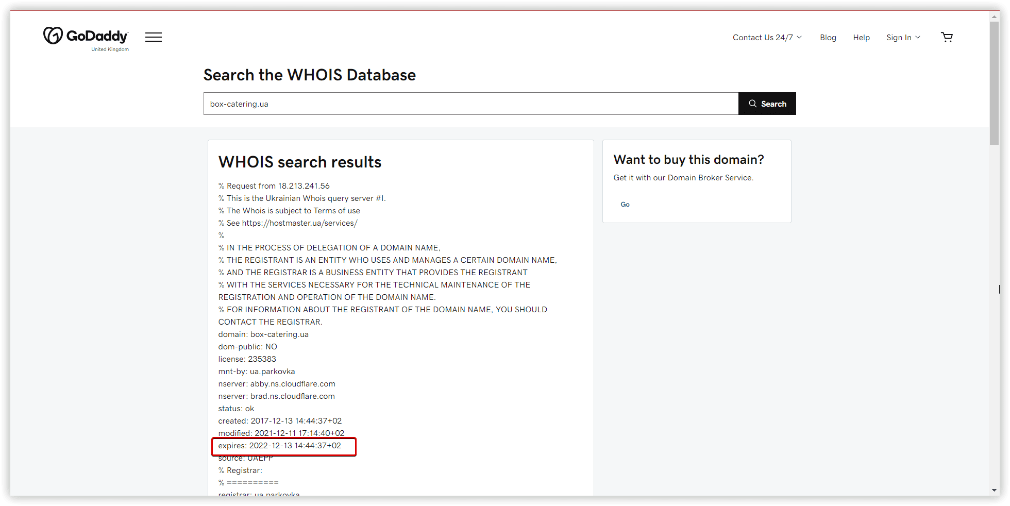
Task: Click the 'WHOIS search results' heading
Action: pyautogui.click(x=300, y=162)
